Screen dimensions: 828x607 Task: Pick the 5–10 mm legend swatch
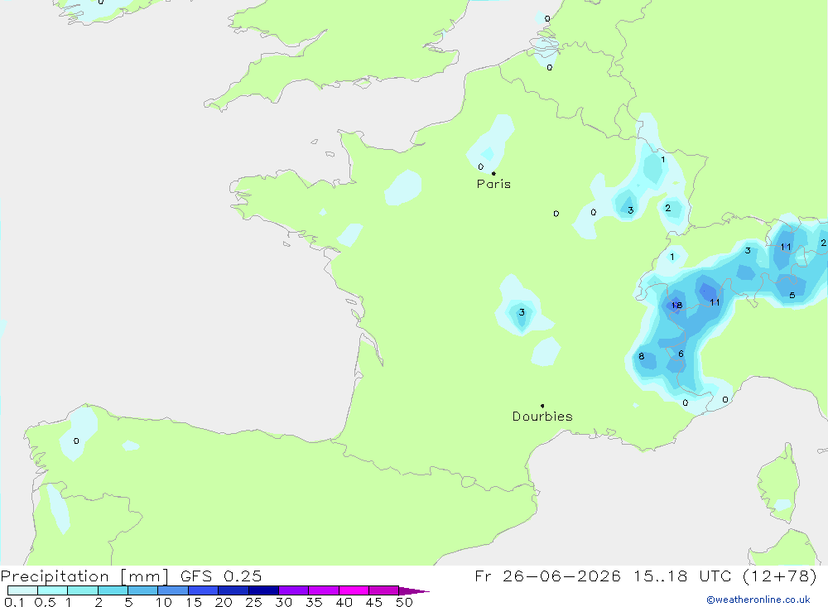click(x=142, y=590)
